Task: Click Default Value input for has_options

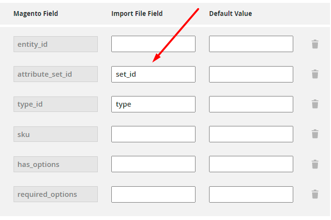Action: point(251,164)
